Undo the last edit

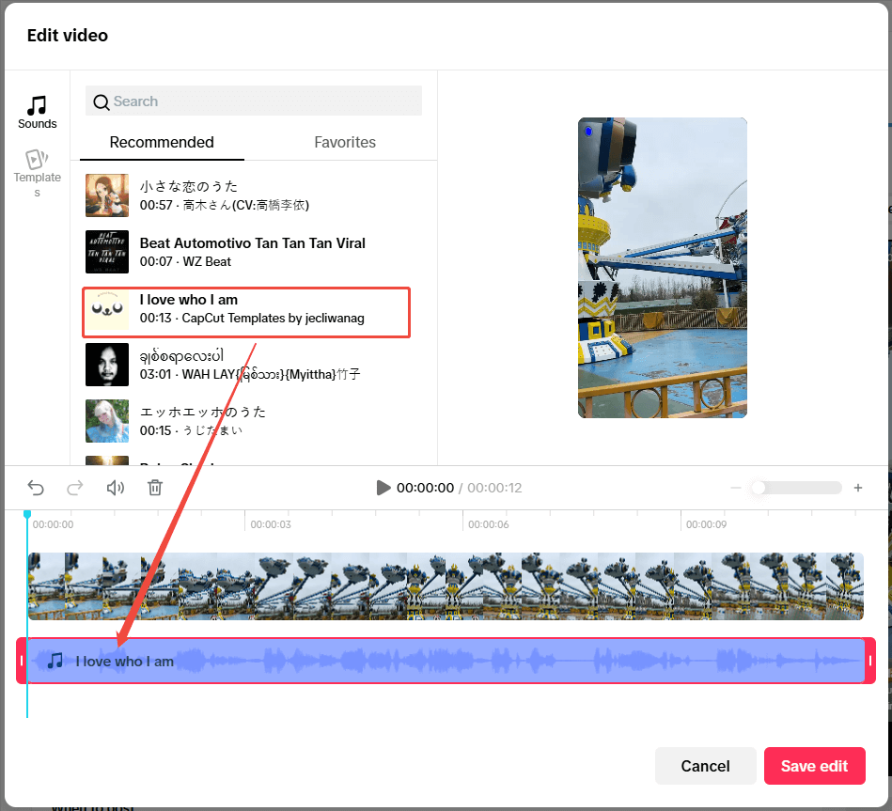36,488
